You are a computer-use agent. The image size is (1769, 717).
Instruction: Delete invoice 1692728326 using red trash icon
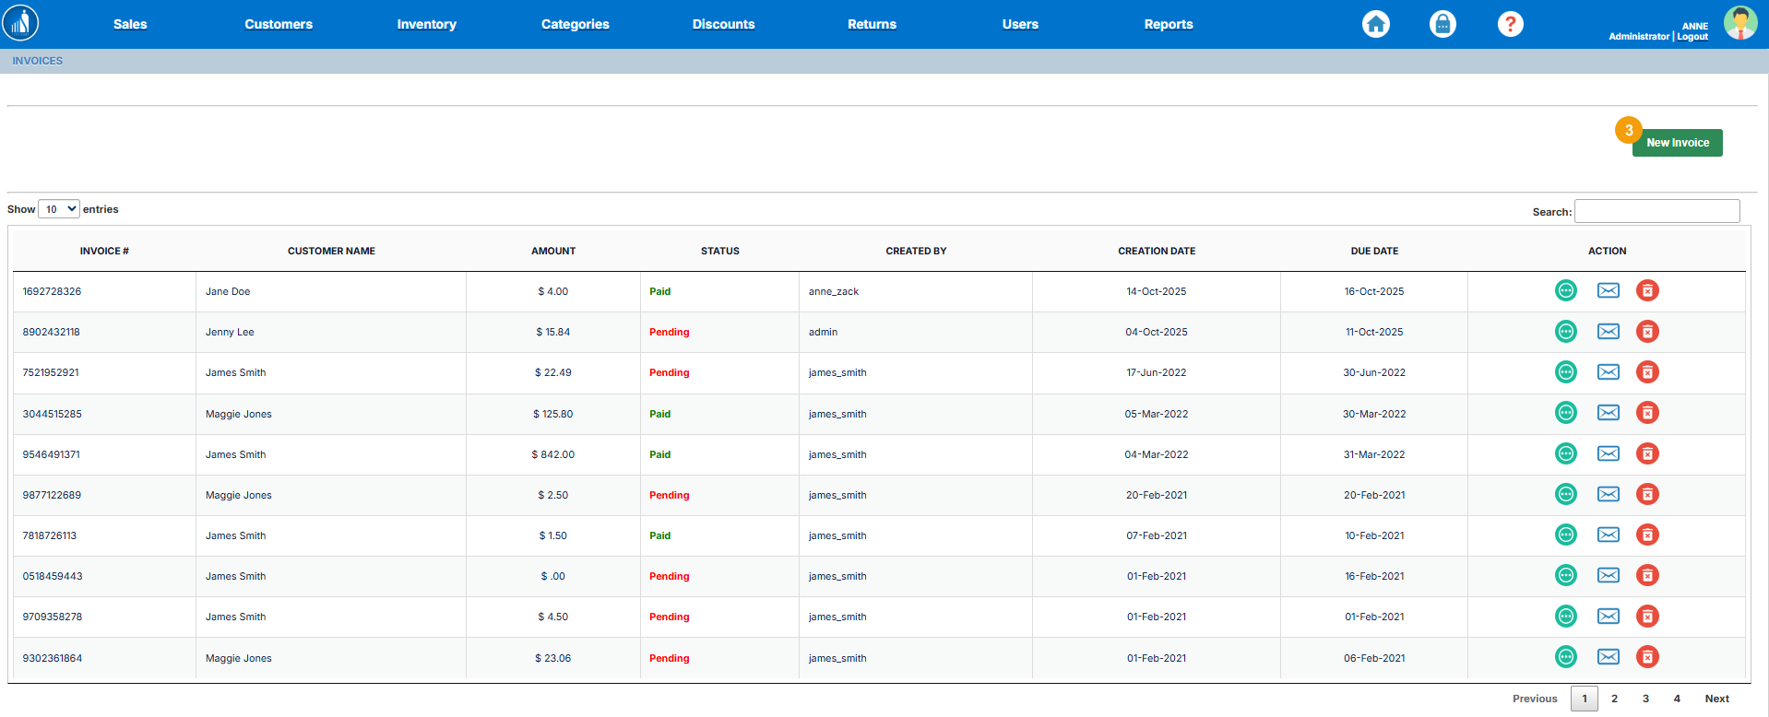[1647, 291]
